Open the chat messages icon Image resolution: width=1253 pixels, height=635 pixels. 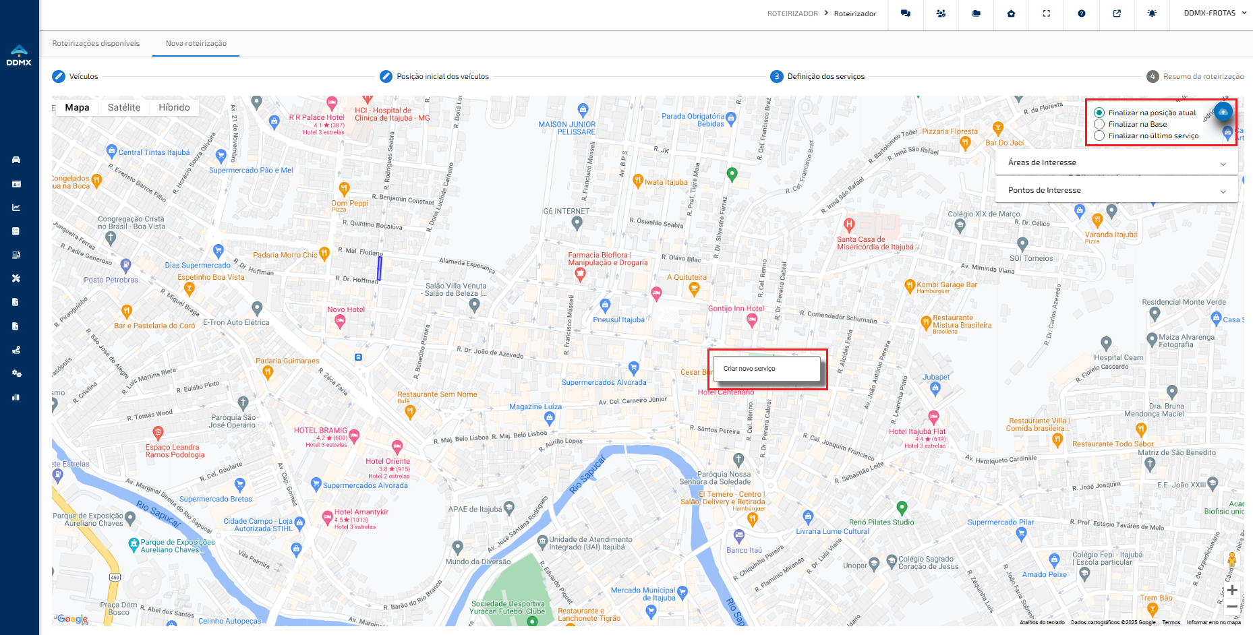click(x=906, y=13)
